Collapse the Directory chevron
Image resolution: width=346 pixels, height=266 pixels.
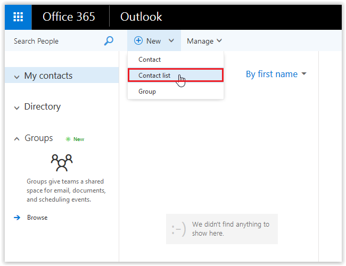(x=17, y=108)
